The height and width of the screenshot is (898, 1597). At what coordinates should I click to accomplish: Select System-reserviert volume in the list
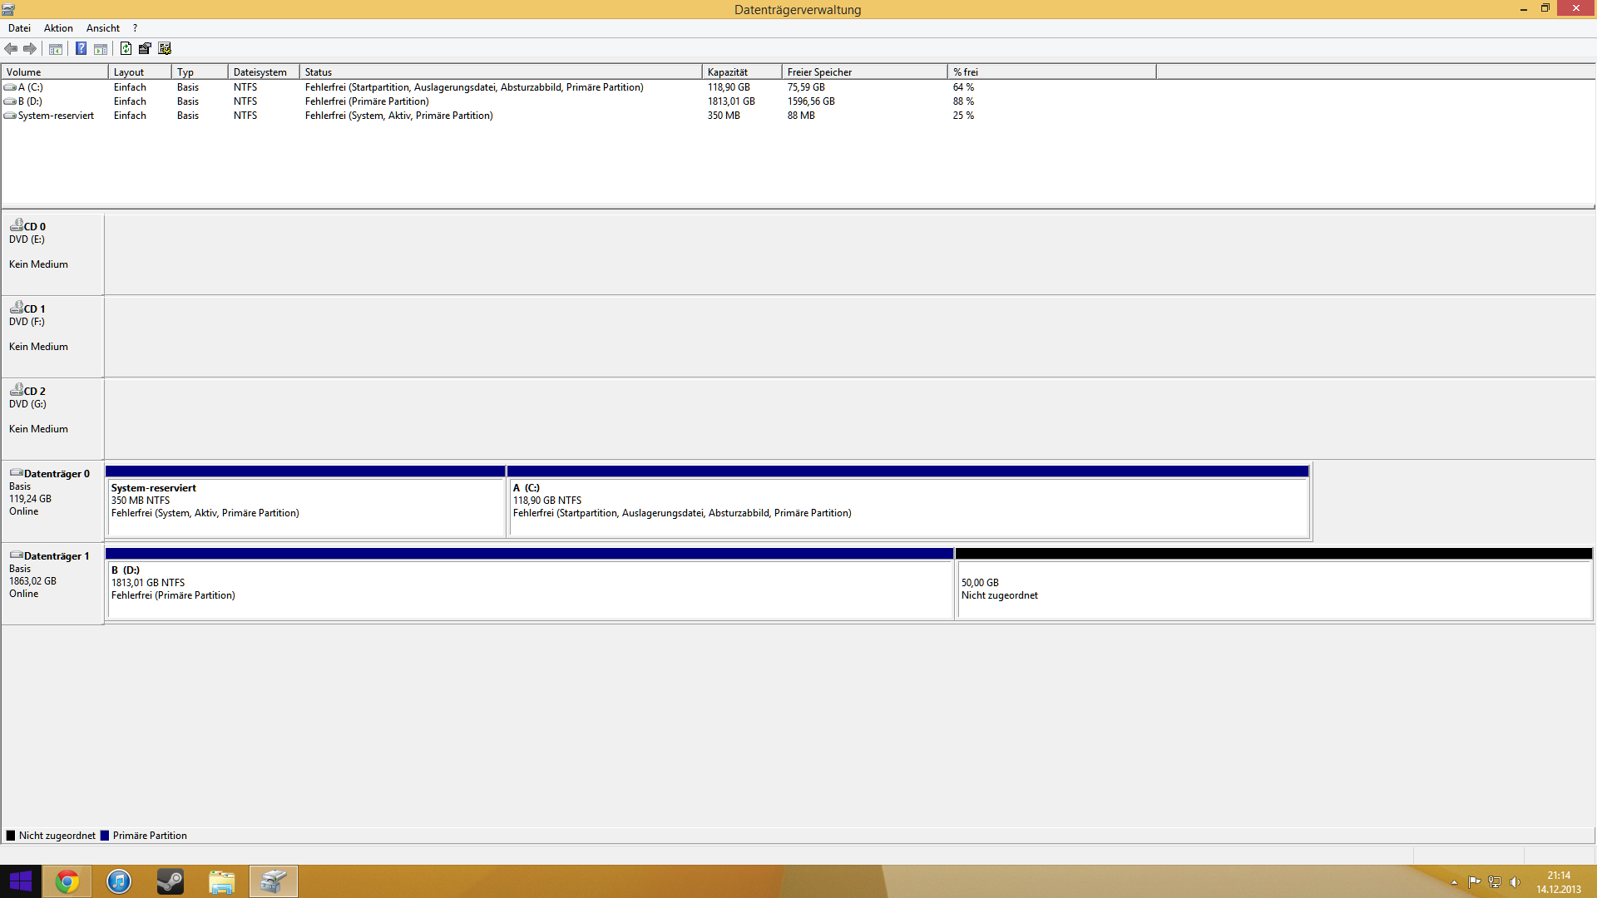(56, 116)
